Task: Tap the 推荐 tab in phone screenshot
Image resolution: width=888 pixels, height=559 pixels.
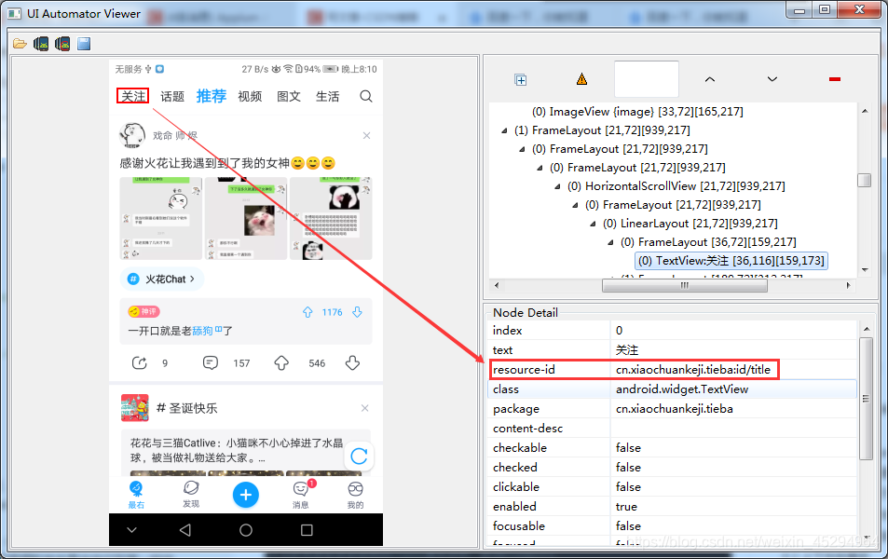Action: pos(212,96)
